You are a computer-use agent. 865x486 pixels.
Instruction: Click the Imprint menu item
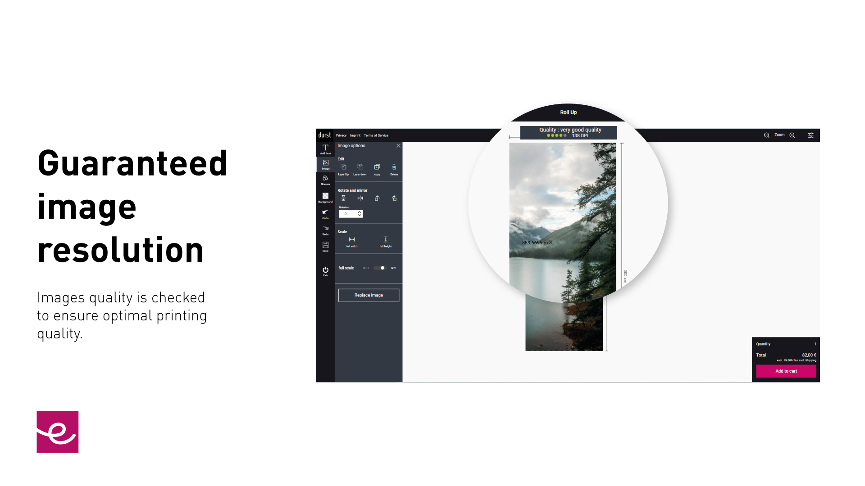(x=354, y=135)
